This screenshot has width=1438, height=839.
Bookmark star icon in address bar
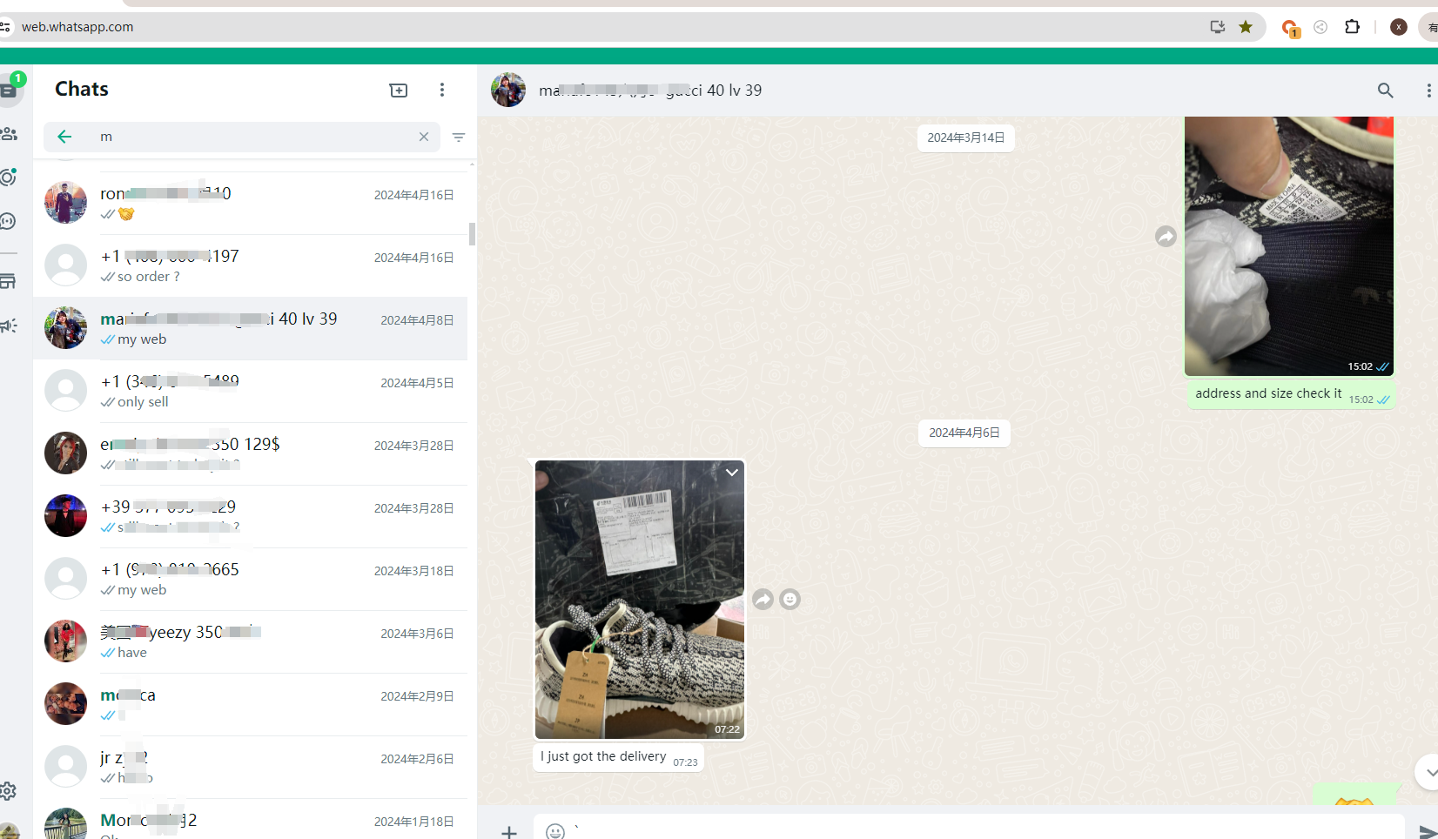1246,27
